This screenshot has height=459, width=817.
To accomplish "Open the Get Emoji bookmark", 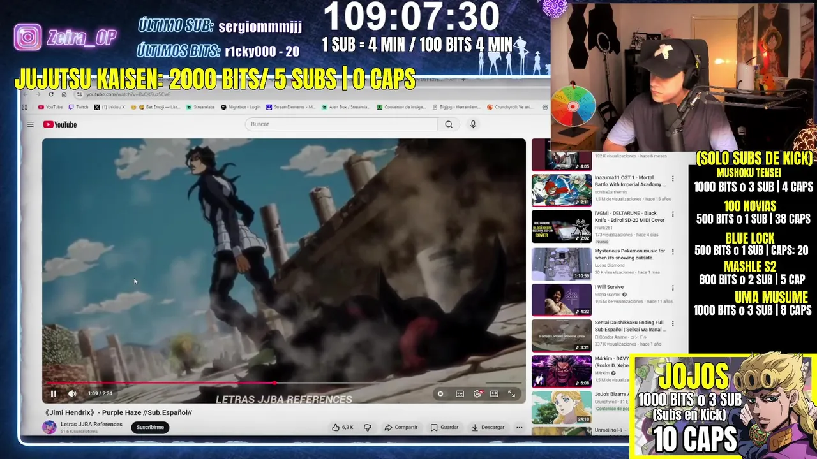I will point(156,107).
